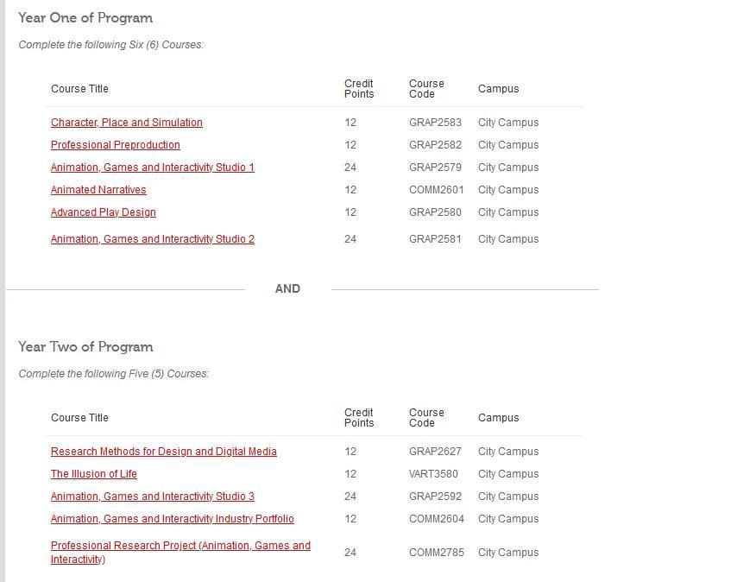Open Animation, Games and Interactivity Studio 1

point(153,168)
